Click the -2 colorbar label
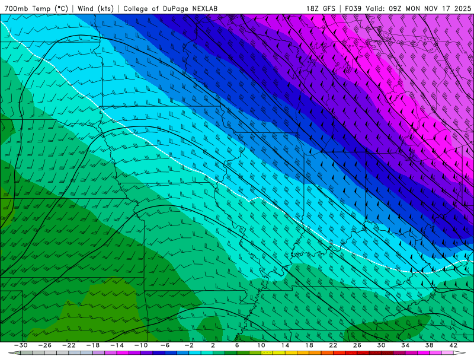The height and width of the screenshot is (356, 474). [189, 345]
